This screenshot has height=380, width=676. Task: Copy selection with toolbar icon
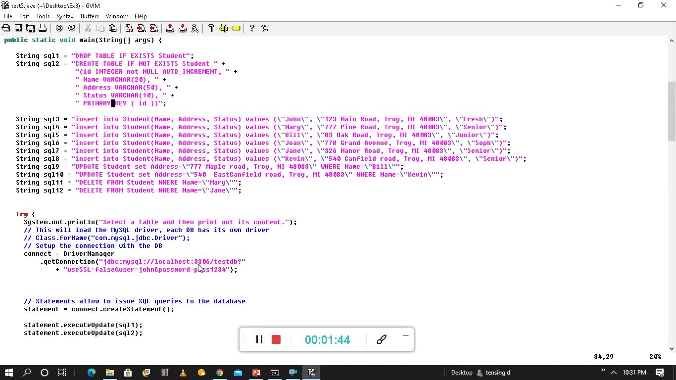(x=100, y=28)
